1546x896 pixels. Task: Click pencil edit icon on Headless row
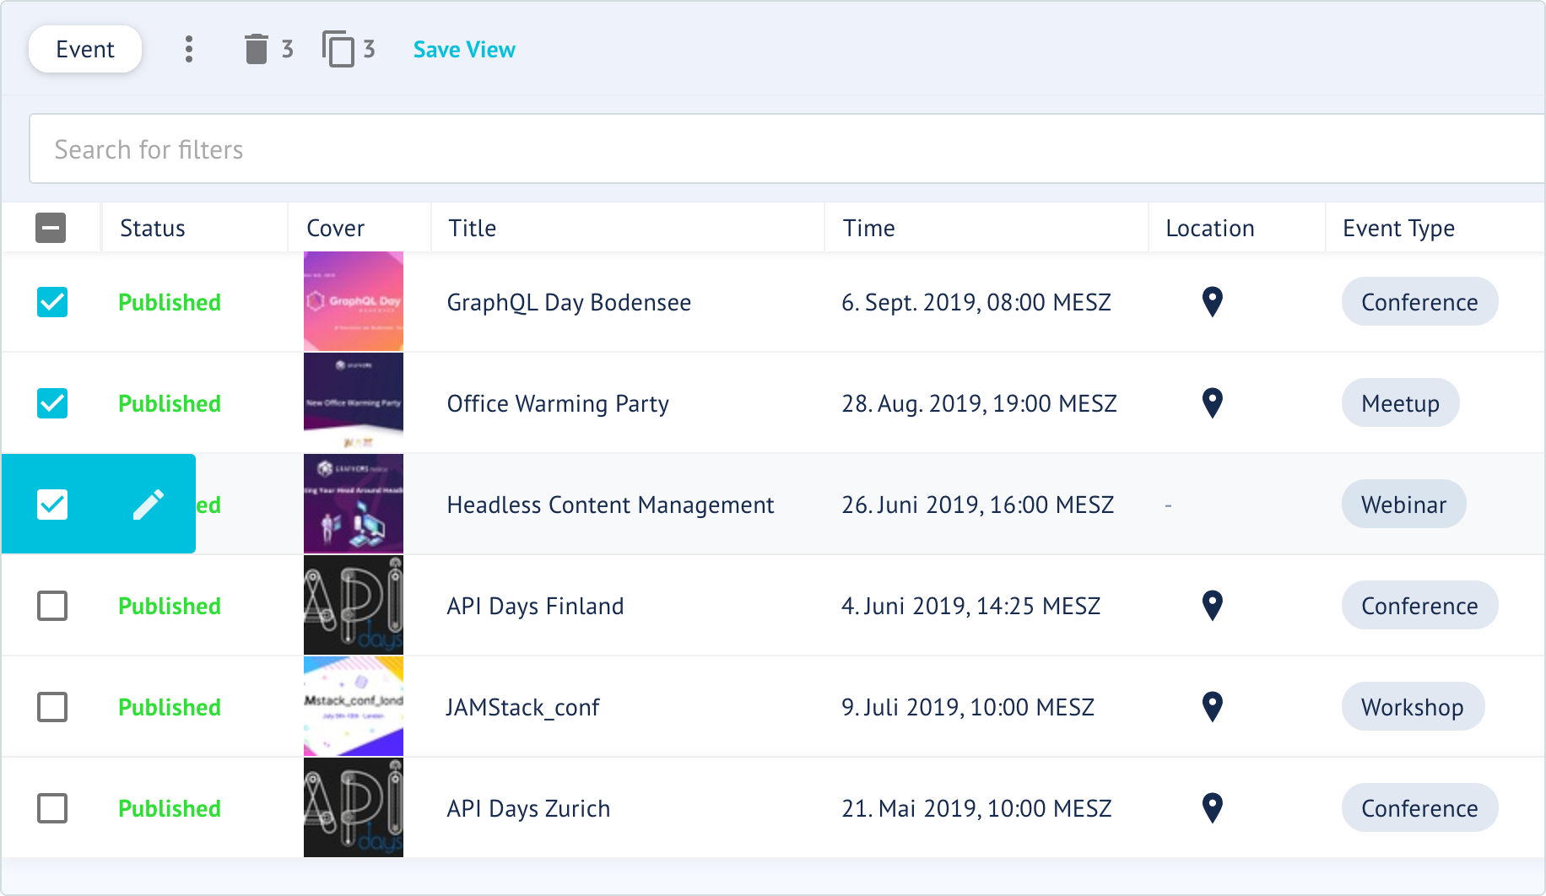pyautogui.click(x=149, y=505)
